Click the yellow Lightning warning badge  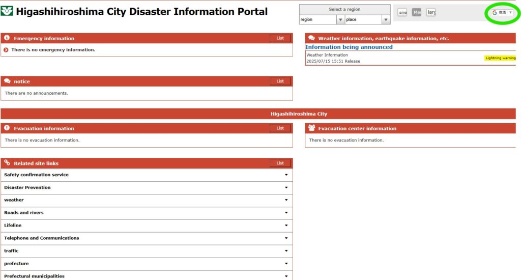(500, 58)
